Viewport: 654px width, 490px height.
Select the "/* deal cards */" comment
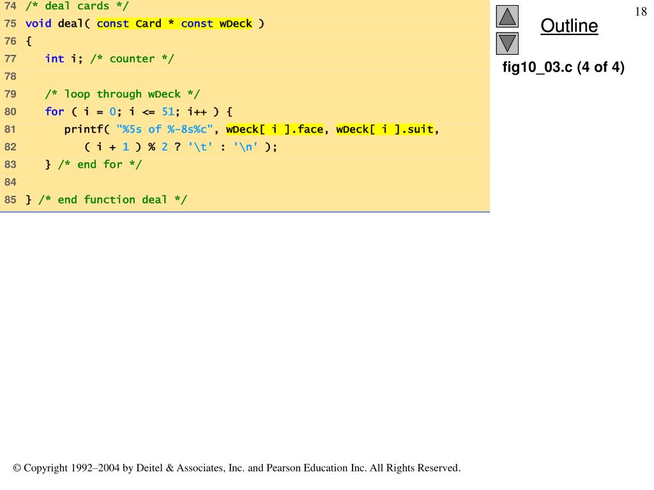tap(77, 6)
